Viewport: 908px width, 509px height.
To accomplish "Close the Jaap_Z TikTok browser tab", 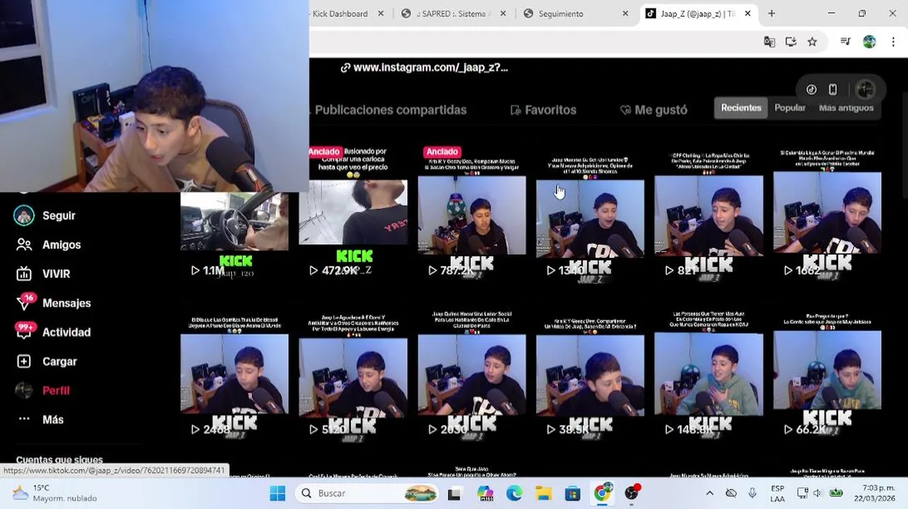I will pos(747,13).
